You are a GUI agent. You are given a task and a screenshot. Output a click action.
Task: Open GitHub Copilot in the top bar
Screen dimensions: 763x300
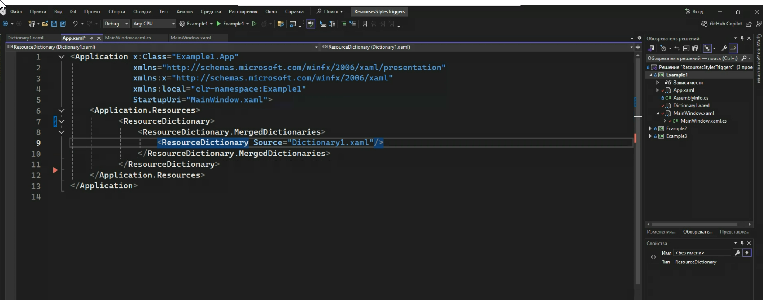coord(722,24)
